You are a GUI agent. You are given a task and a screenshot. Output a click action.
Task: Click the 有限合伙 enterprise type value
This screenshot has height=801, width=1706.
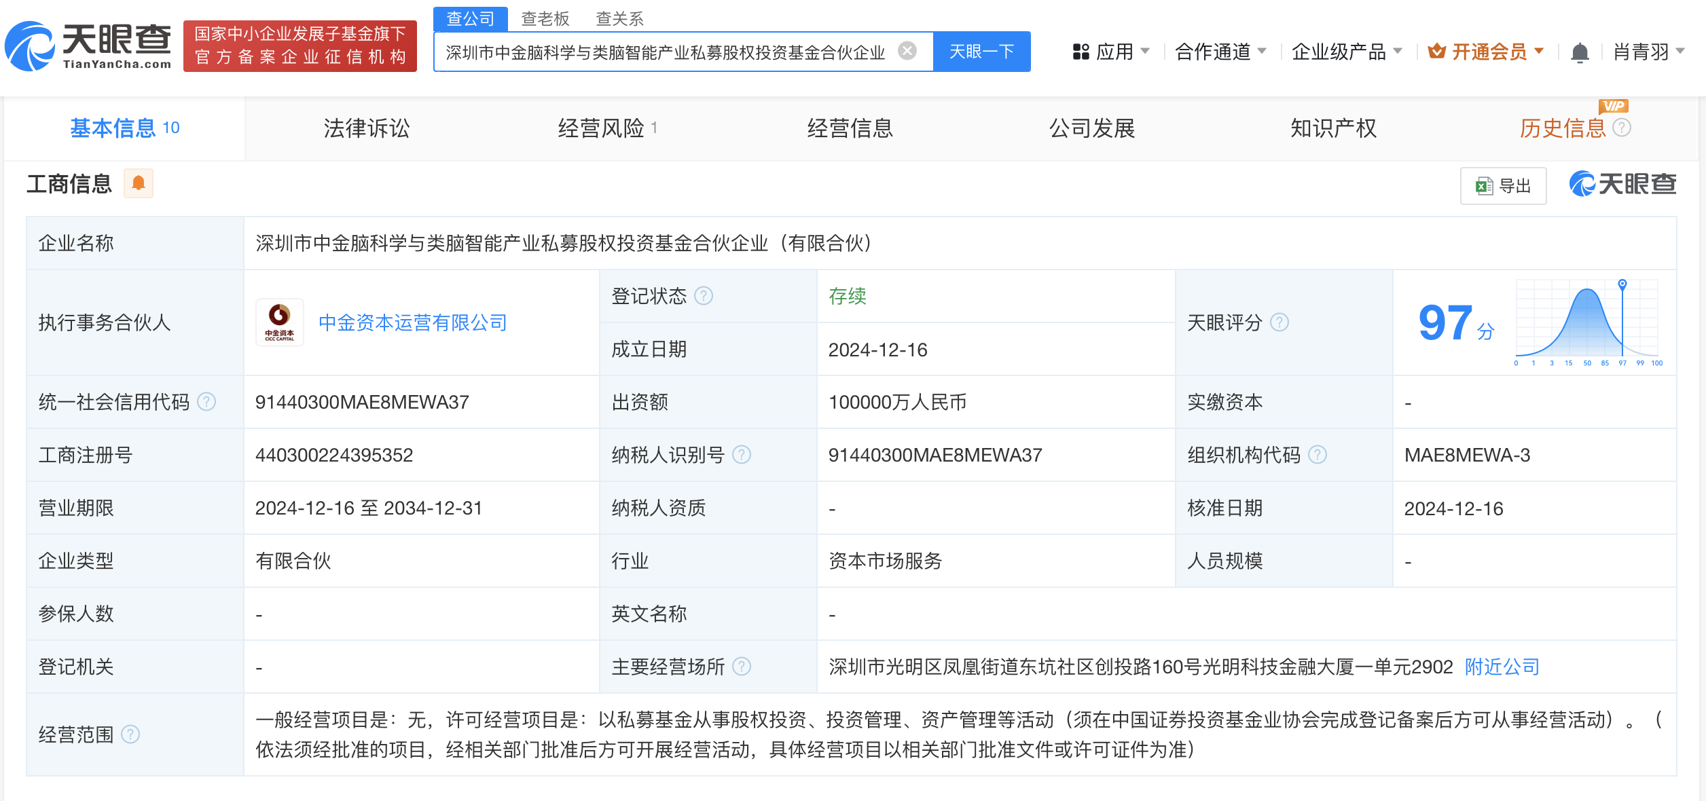tap(293, 561)
